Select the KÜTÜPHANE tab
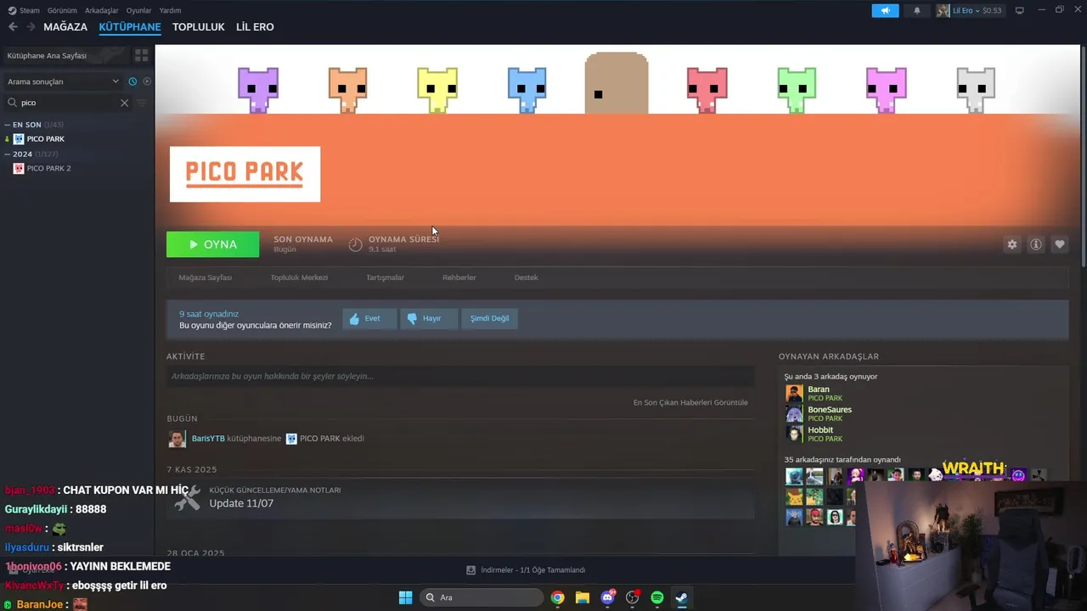1087x611 pixels. tap(130, 27)
